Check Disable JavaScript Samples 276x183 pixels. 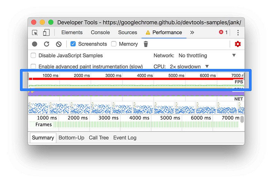[33, 56]
